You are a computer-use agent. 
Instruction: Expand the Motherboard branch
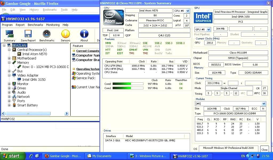tap(9, 58)
